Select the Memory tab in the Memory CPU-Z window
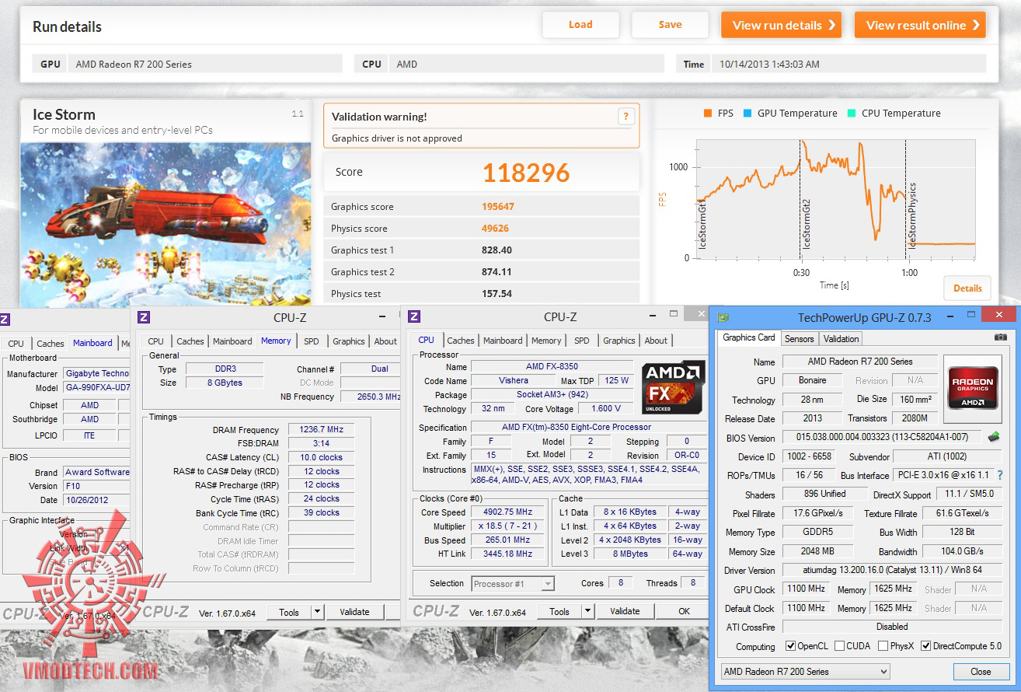The height and width of the screenshot is (692, 1021). click(x=276, y=341)
